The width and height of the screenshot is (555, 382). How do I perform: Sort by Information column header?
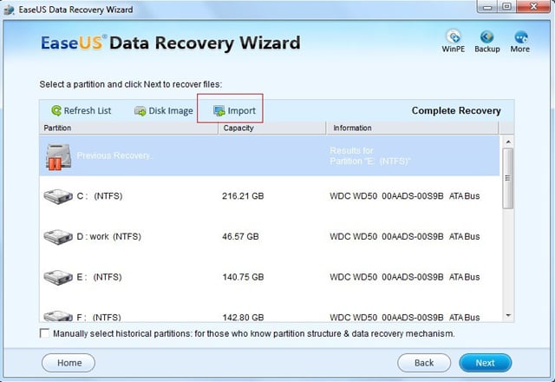pyautogui.click(x=412, y=128)
